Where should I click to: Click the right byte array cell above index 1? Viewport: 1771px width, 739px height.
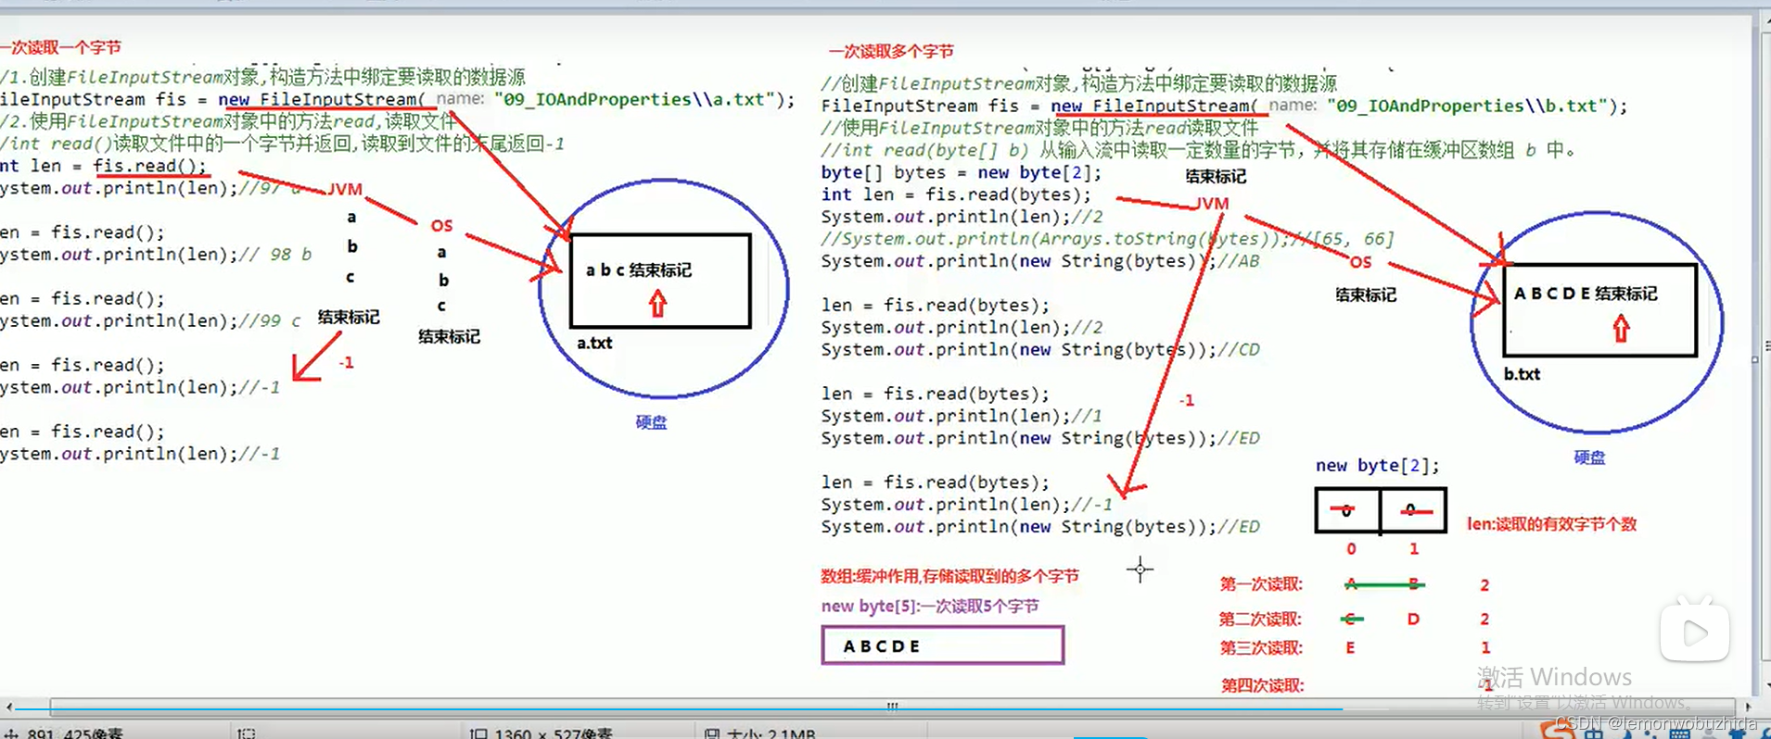1413,510
